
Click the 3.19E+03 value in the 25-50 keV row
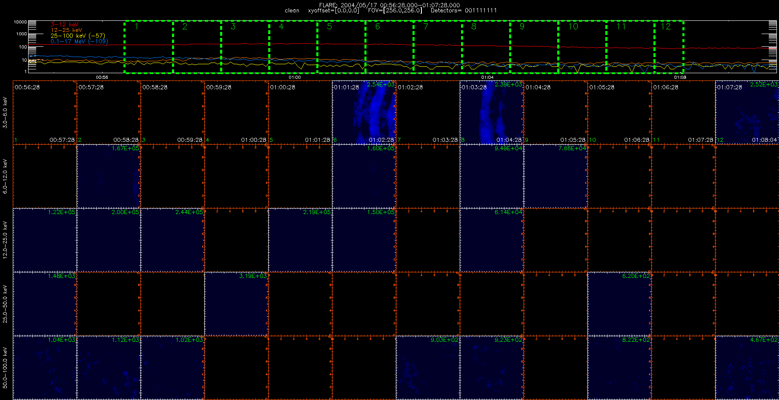tap(253, 276)
